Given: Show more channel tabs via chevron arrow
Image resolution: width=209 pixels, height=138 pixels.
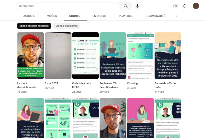Looking at the screenshot, I should (177, 16).
